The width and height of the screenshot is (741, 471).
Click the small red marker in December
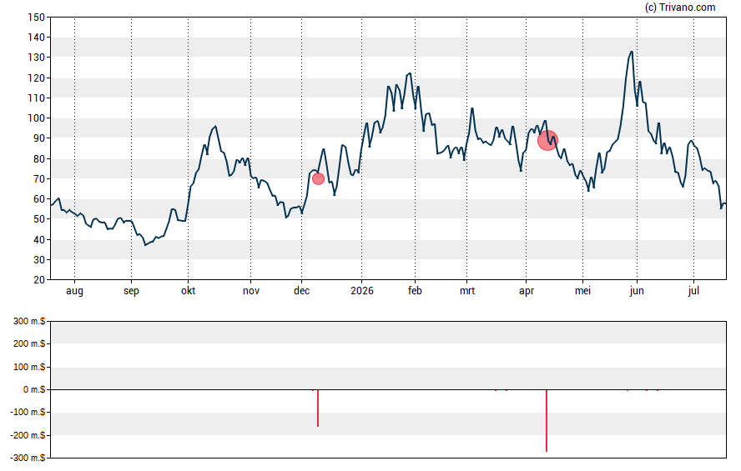click(x=318, y=179)
